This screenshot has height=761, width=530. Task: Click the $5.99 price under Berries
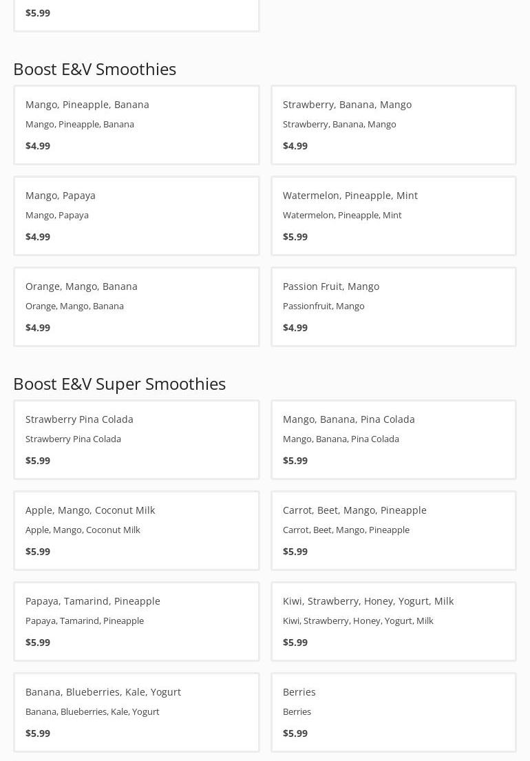(295, 733)
